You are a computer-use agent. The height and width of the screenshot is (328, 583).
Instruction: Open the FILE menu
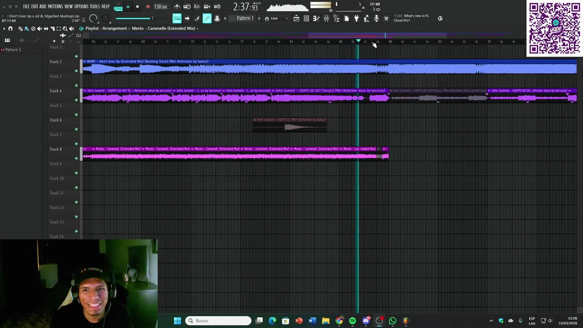point(26,6)
